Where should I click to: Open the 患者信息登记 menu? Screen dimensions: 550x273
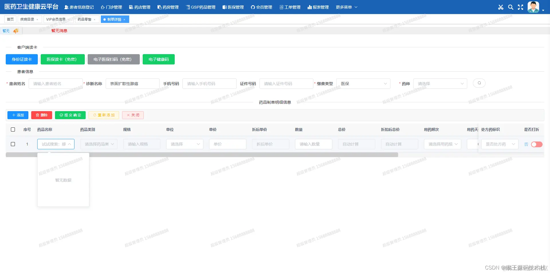point(79,7)
